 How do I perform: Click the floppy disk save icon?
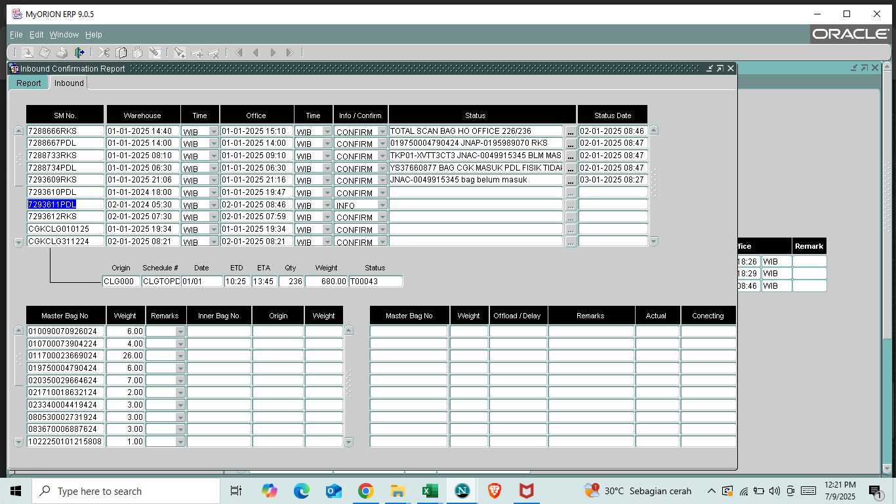[45, 52]
